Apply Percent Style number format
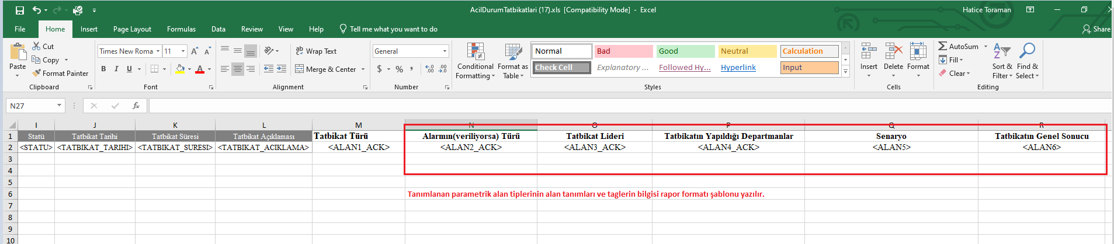The height and width of the screenshot is (244, 1114). pyautogui.click(x=399, y=69)
